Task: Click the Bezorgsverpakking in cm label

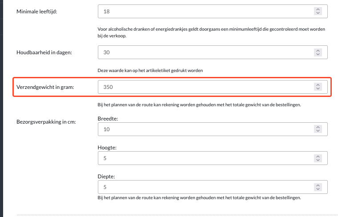Action: pos(46,122)
